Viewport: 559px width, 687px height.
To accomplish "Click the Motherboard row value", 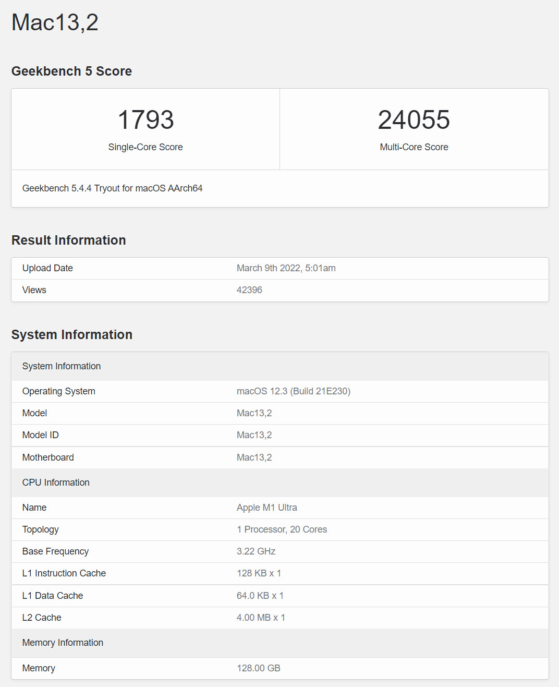I will pos(254,457).
